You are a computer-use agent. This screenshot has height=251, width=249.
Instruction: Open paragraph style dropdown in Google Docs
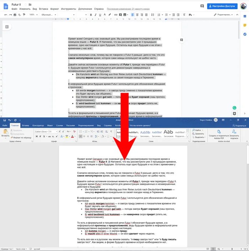tap(49, 15)
